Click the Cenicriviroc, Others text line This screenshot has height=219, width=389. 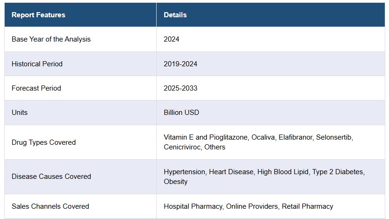click(x=194, y=147)
